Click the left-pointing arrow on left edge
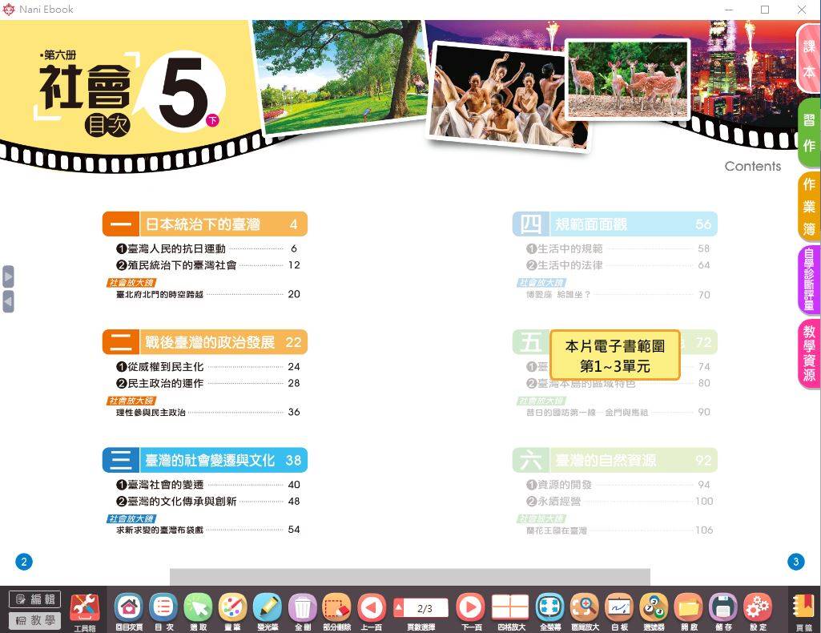The width and height of the screenshot is (821, 633). (8, 301)
